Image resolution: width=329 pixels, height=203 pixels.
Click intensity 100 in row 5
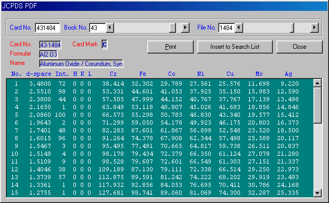(60, 115)
